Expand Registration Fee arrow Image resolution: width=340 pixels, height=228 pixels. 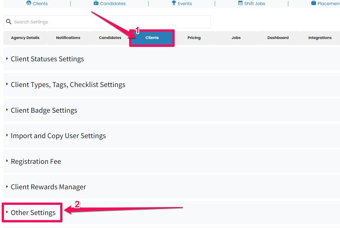pos(7,161)
